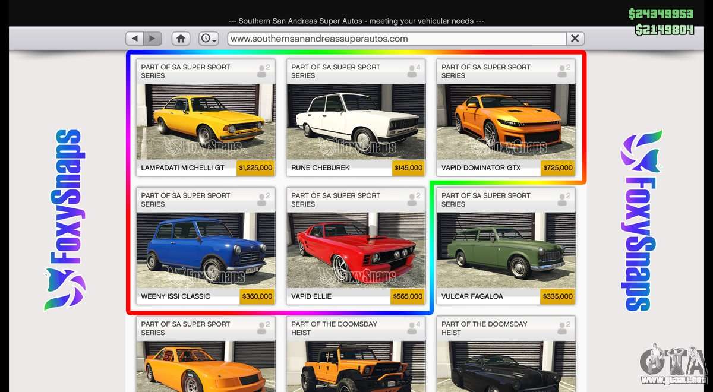Click the seat count icon on Michelli GT card
The width and height of the screenshot is (713, 392).
click(263, 71)
